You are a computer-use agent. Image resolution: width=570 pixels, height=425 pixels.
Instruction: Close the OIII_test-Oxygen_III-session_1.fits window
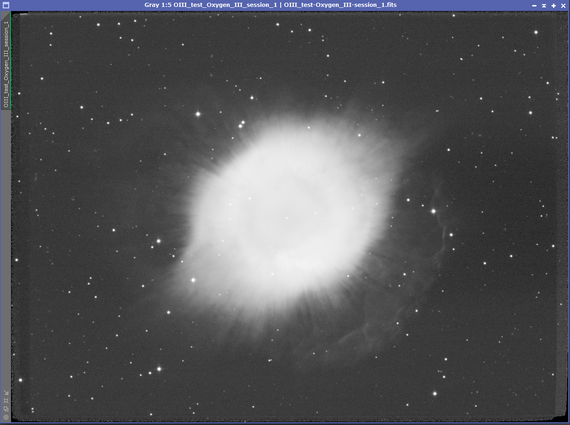pyautogui.click(x=563, y=5)
